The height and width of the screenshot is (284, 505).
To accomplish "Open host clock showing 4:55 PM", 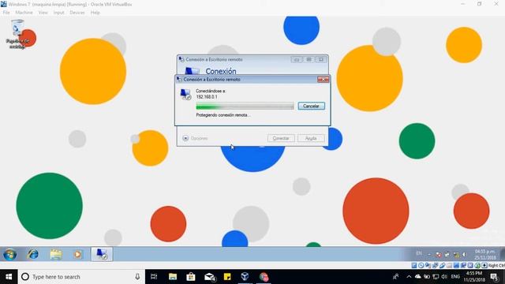I will pyautogui.click(x=474, y=277).
